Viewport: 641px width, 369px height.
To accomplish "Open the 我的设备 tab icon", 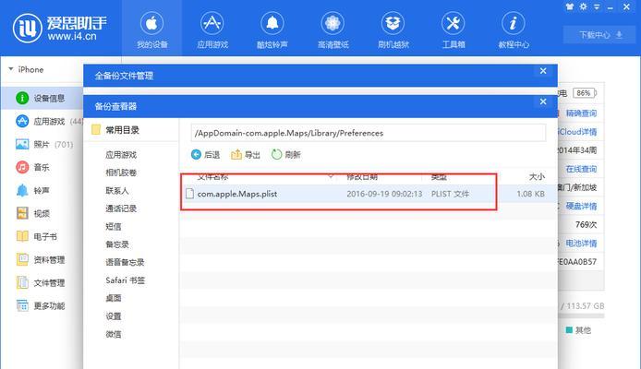I will tap(151, 23).
